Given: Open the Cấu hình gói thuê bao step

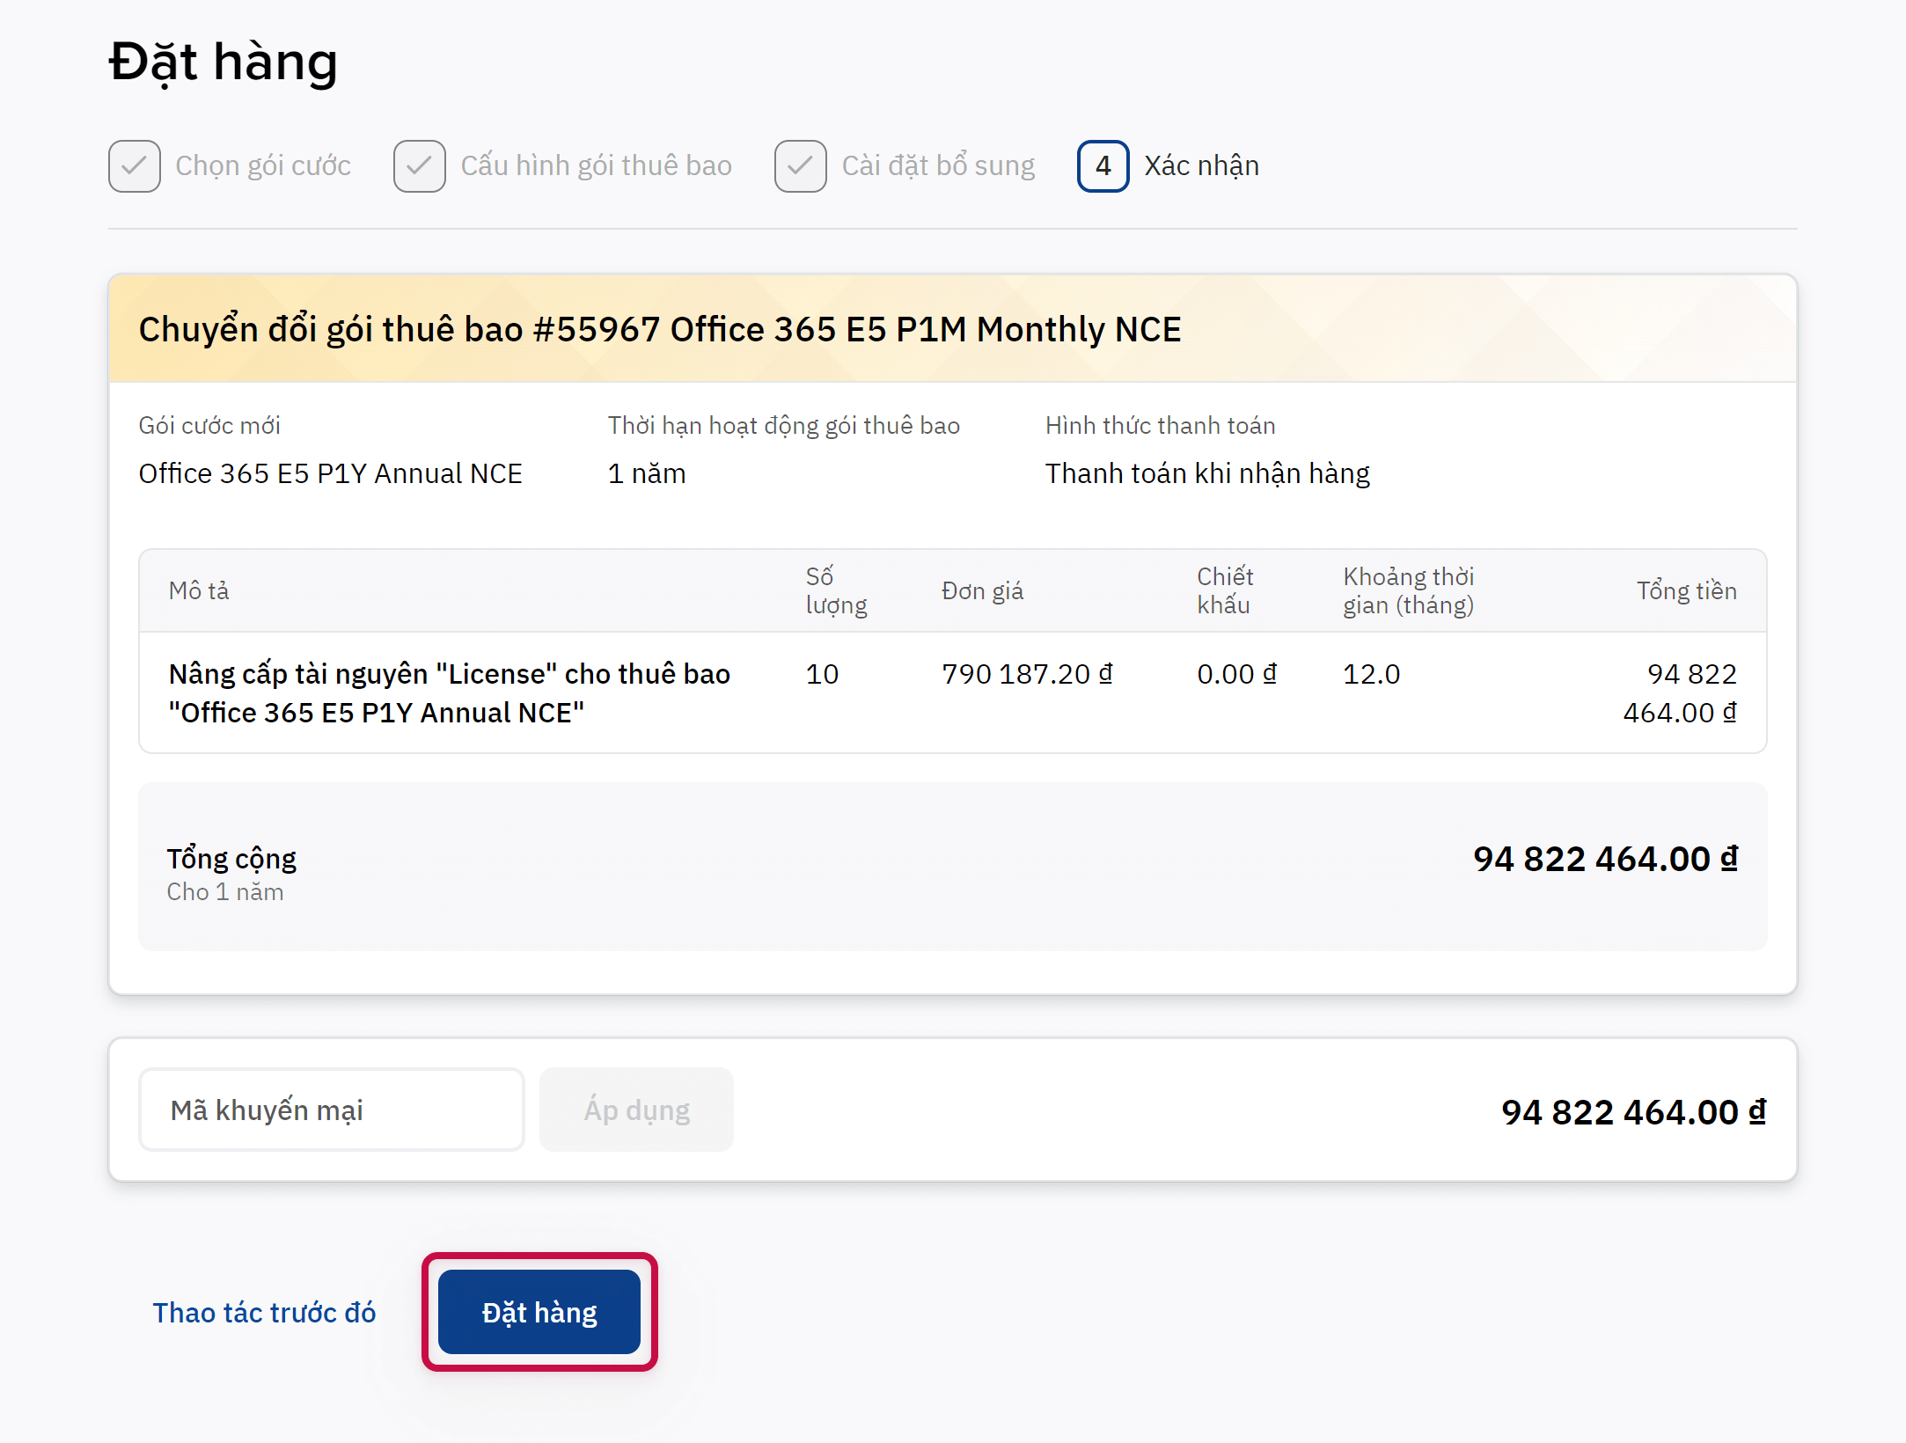Looking at the screenshot, I should (596, 165).
